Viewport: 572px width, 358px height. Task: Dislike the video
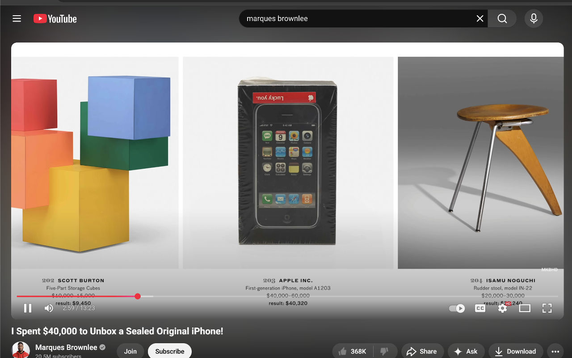[x=384, y=351]
